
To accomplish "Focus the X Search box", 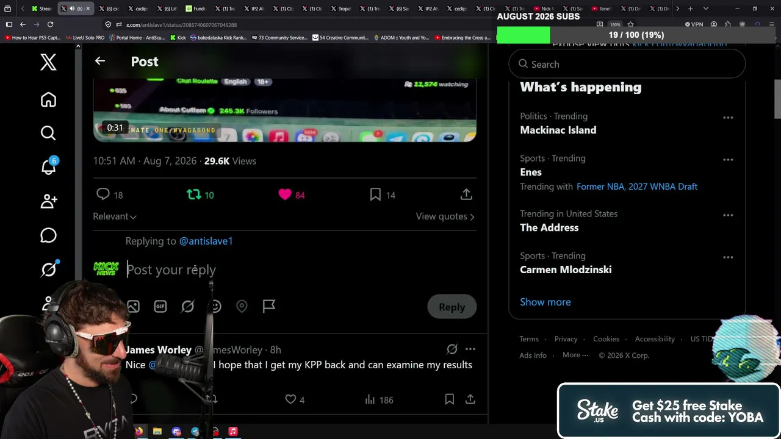I will click(627, 64).
